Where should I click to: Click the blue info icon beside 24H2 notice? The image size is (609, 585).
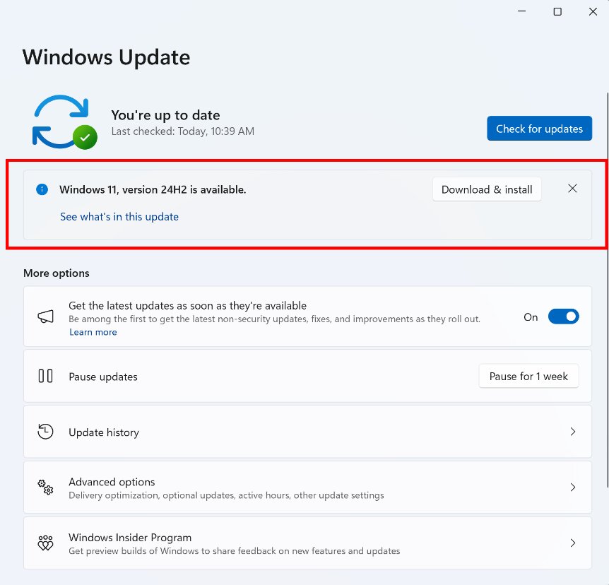(x=42, y=189)
